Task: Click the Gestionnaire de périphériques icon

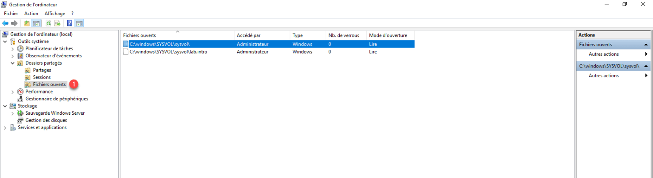Action: point(20,99)
